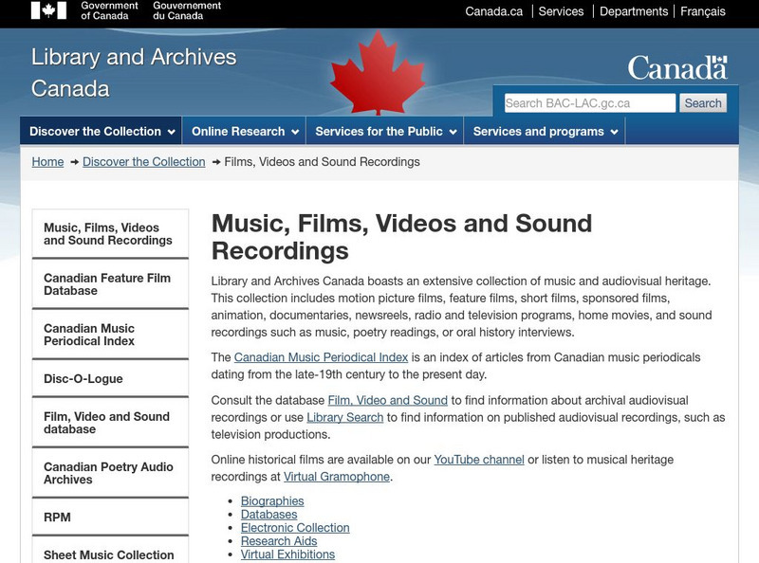The height and width of the screenshot is (563, 759).
Task: Open the Services top bar link
Action: [x=561, y=11]
